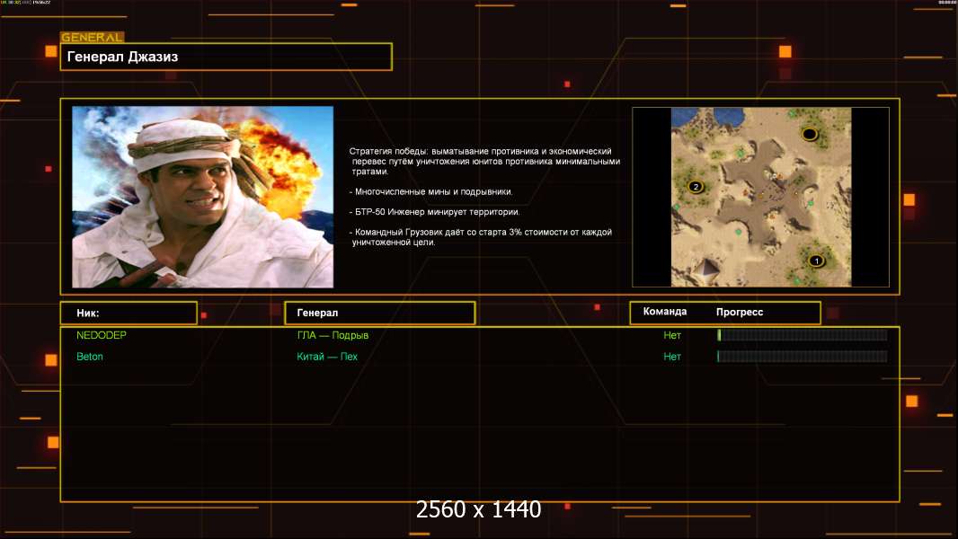
Task: Open the 'ГЛА — Подрыв' general entry
Action: coord(333,335)
